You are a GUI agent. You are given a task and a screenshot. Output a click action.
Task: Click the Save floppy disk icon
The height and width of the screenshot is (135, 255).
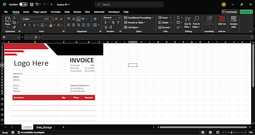pyautogui.click(x=32, y=4)
